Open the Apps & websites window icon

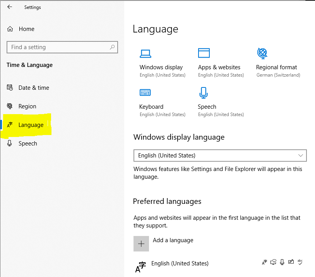204,53
